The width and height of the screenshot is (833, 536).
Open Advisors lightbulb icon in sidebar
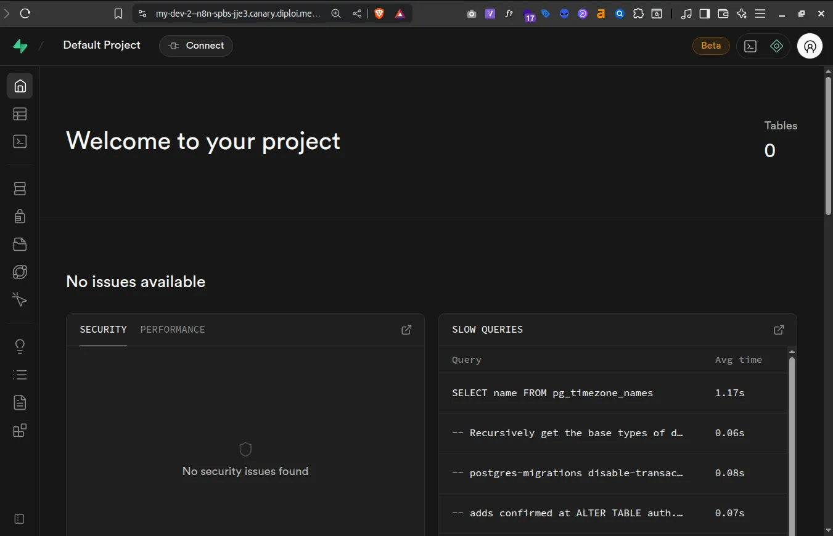(x=20, y=346)
